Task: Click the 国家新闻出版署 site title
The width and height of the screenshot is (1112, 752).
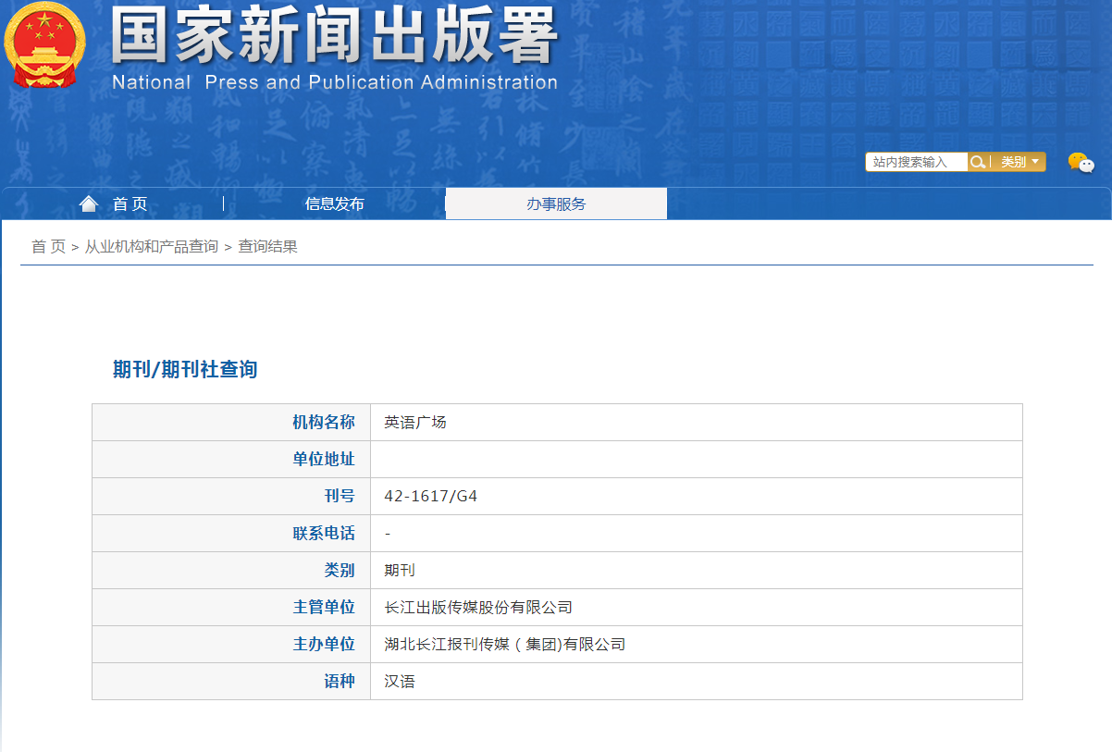Action: (x=334, y=37)
